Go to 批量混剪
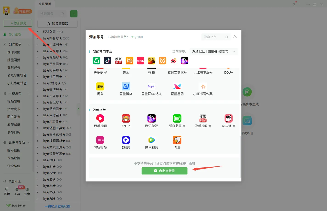 (14, 60)
